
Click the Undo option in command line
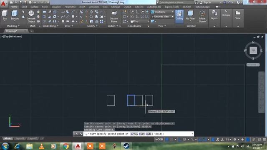coord(149,134)
